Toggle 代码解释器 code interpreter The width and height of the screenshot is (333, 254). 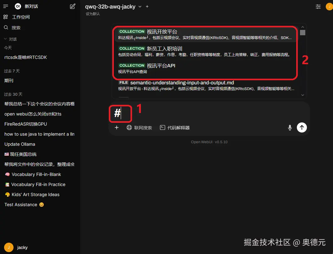click(x=175, y=127)
